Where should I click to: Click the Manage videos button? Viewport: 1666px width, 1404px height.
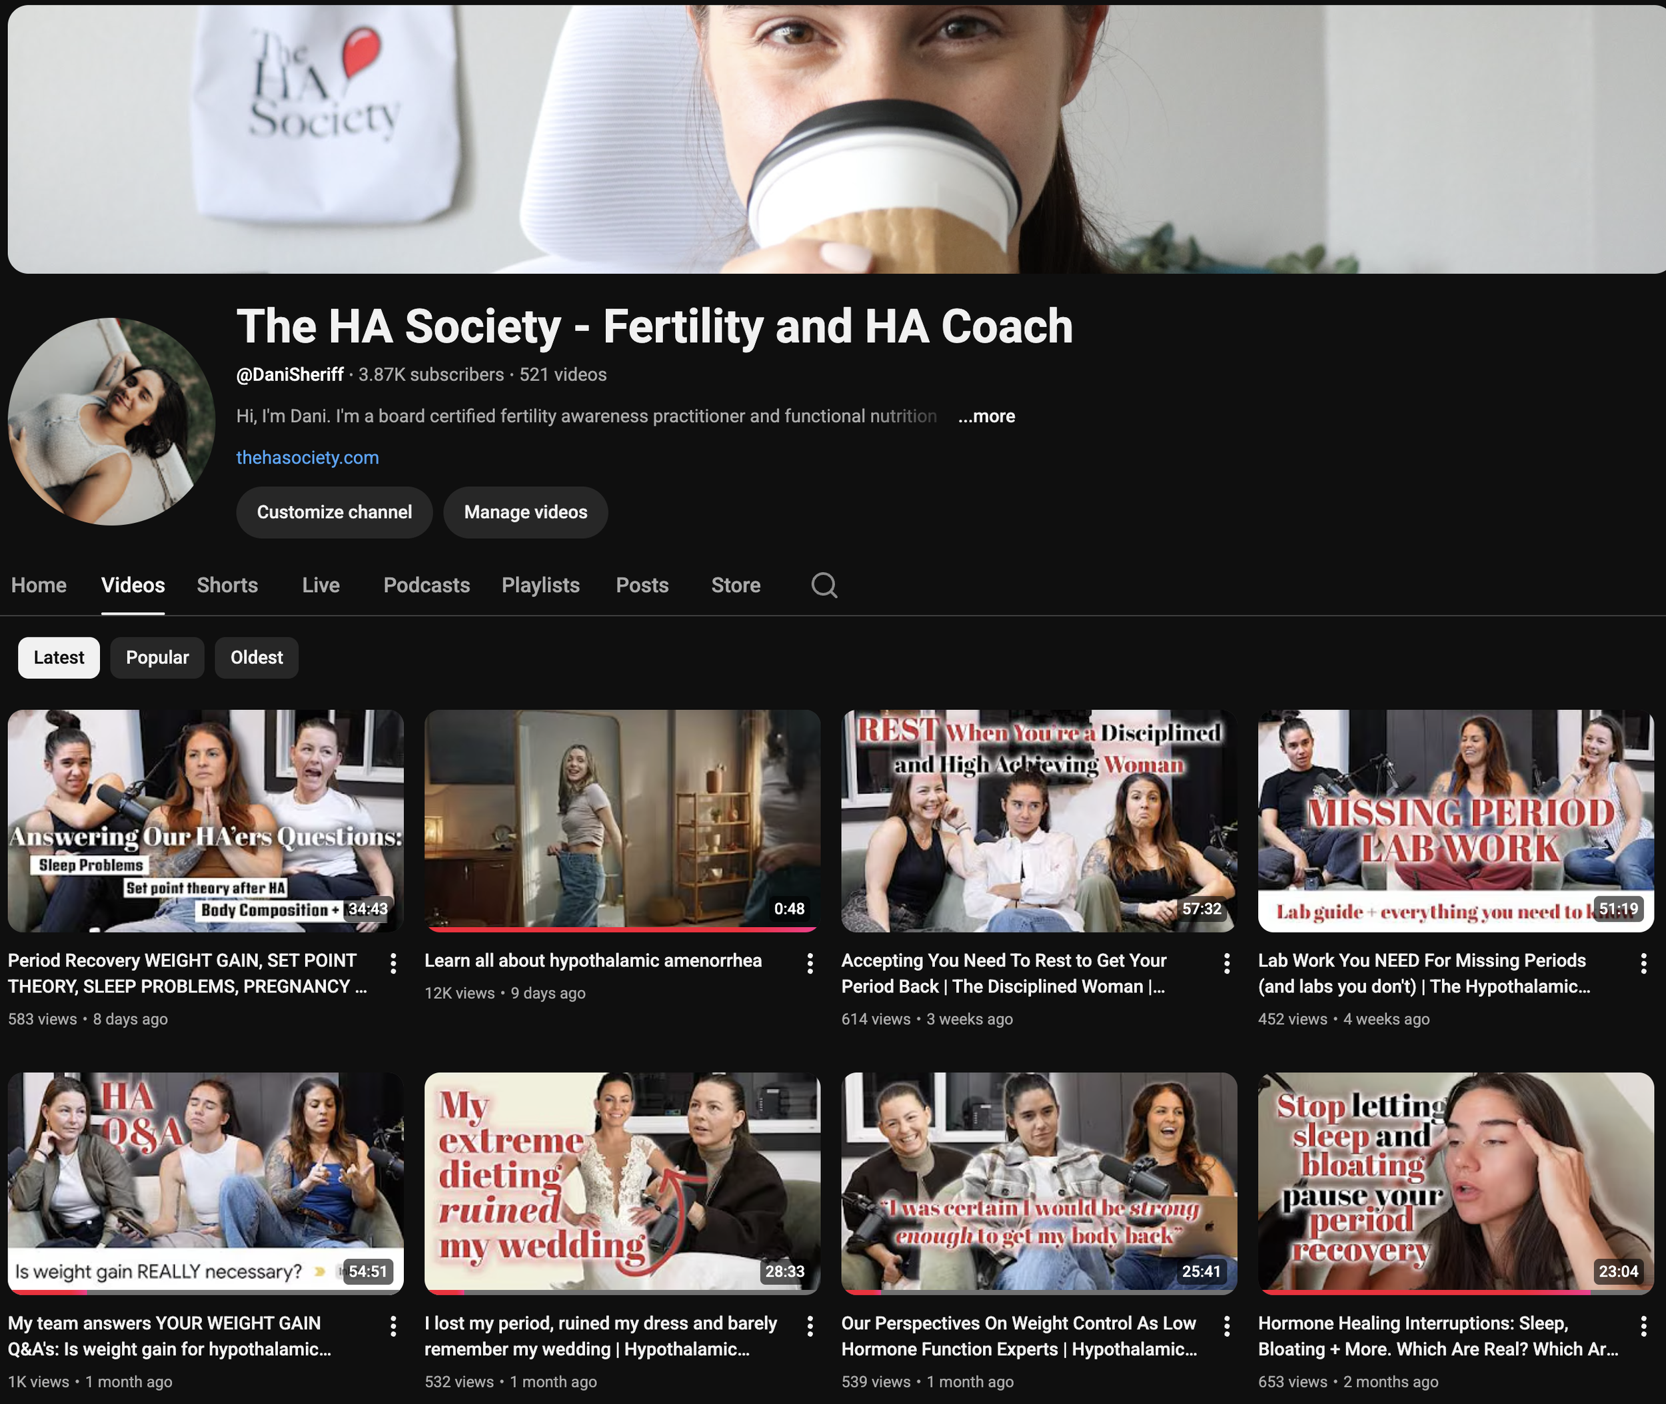click(526, 513)
